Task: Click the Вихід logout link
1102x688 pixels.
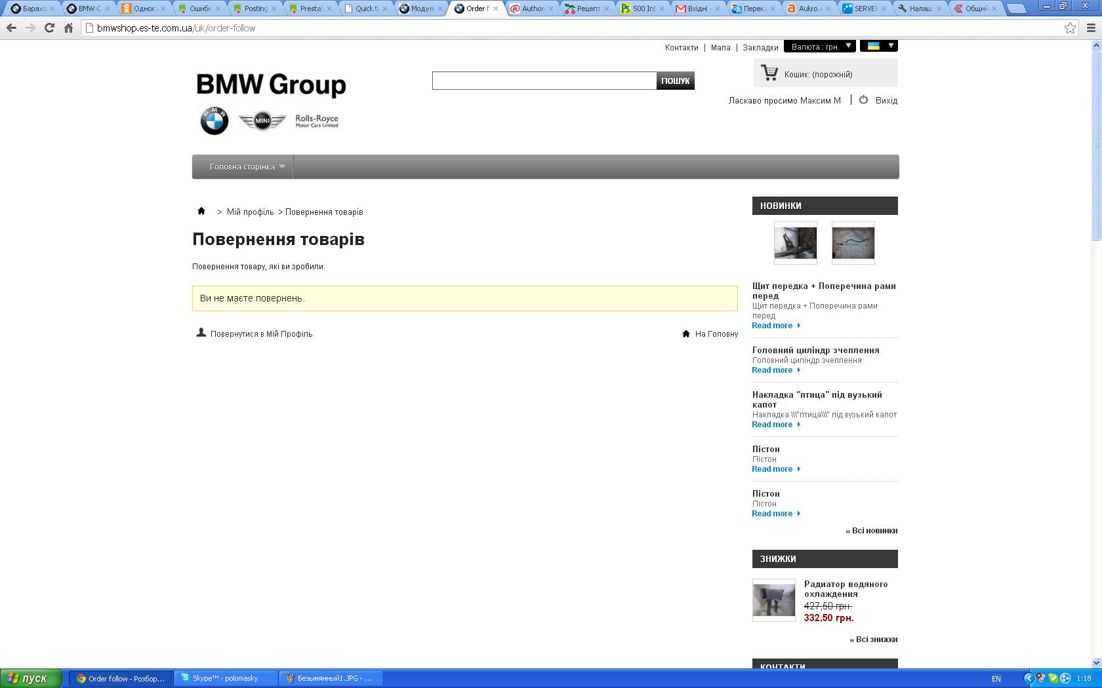Action: tap(886, 100)
